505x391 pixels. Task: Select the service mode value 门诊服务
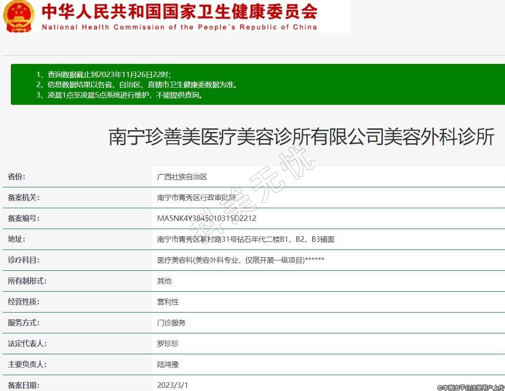[171, 323]
